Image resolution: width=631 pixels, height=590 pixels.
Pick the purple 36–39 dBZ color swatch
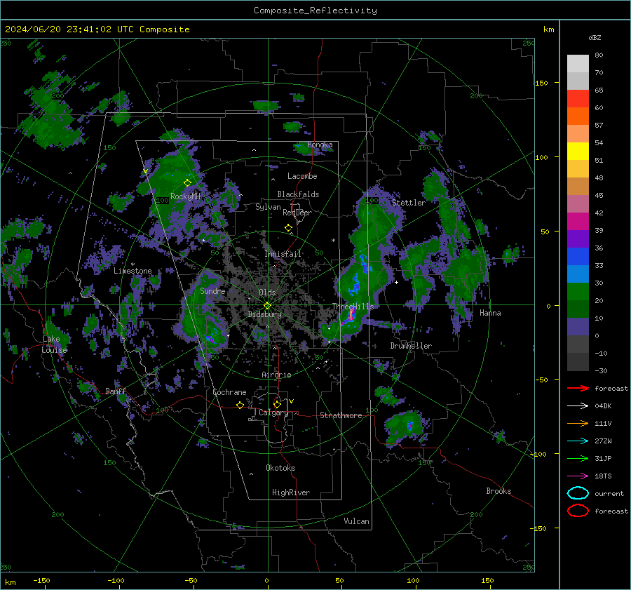click(578, 239)
